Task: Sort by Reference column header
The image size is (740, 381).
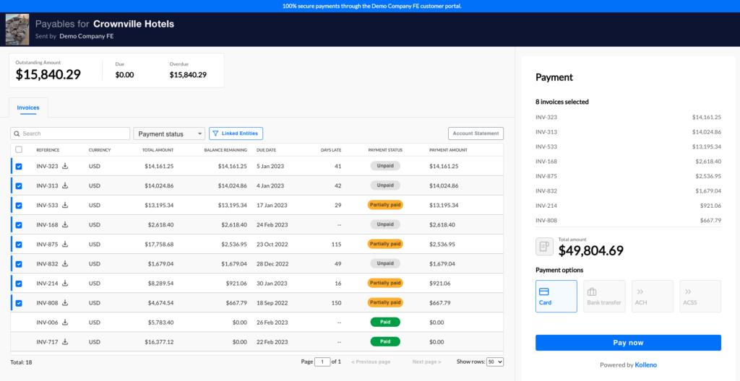Action: pos(48,150)
